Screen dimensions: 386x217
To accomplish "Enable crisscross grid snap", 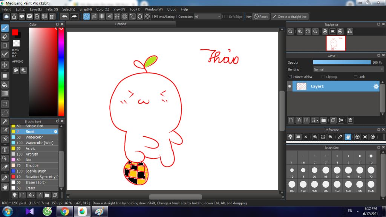I will [102, 17].
